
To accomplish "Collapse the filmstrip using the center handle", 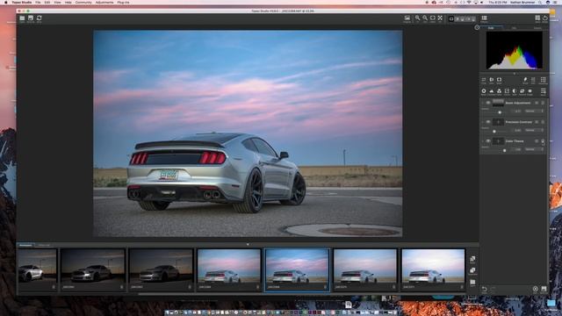I will (248, 244).
